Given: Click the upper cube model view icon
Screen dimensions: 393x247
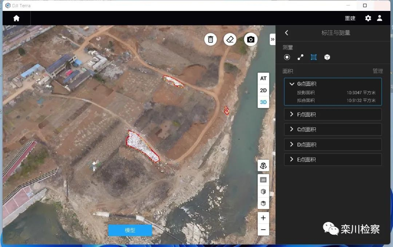Looking at the screenshot, I should [x=263, y=192].
